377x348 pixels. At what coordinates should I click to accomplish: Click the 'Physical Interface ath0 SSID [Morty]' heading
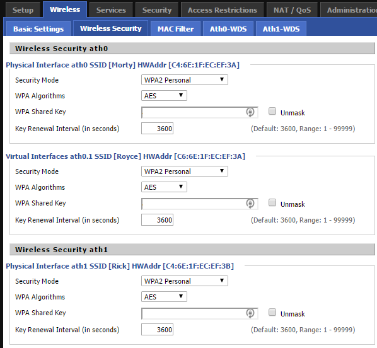pyautogui.click(x=123, y=65)
